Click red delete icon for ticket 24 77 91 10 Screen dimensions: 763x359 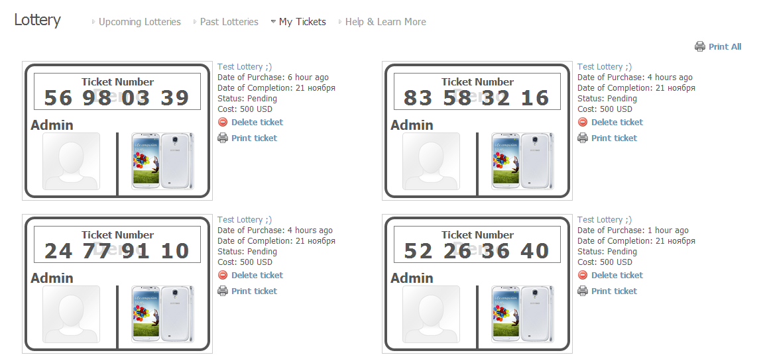[222, 276]
